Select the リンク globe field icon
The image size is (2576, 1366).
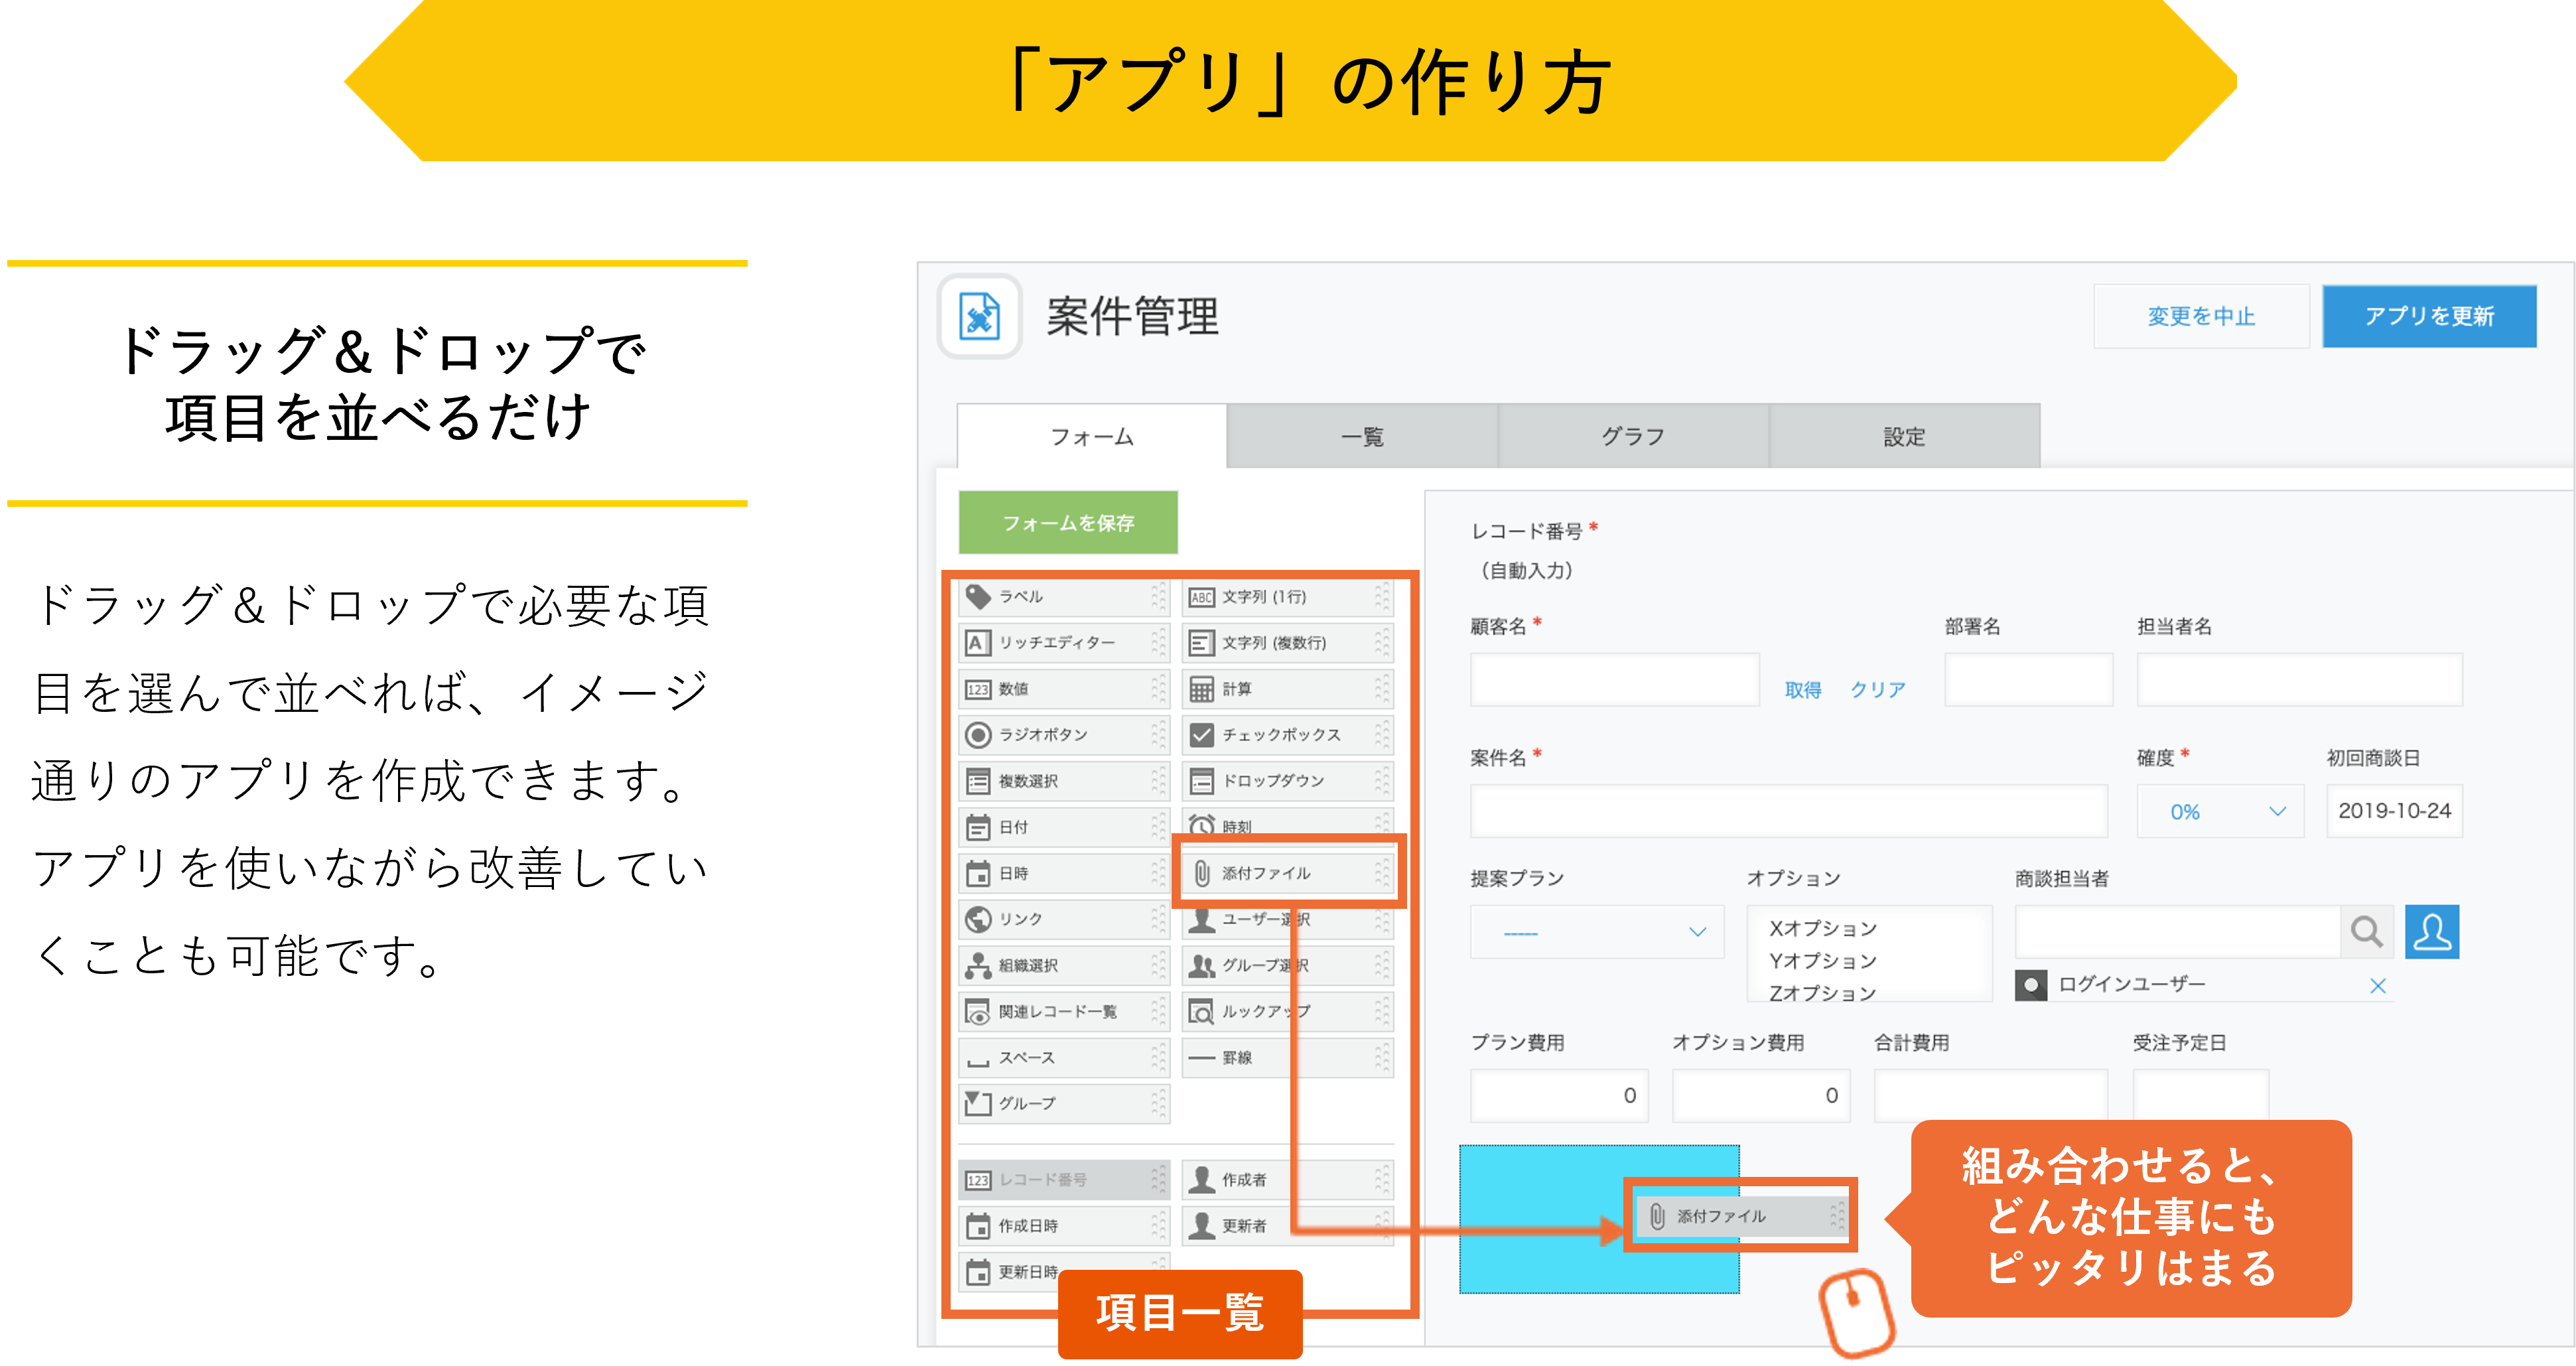[x=978, y=919]
